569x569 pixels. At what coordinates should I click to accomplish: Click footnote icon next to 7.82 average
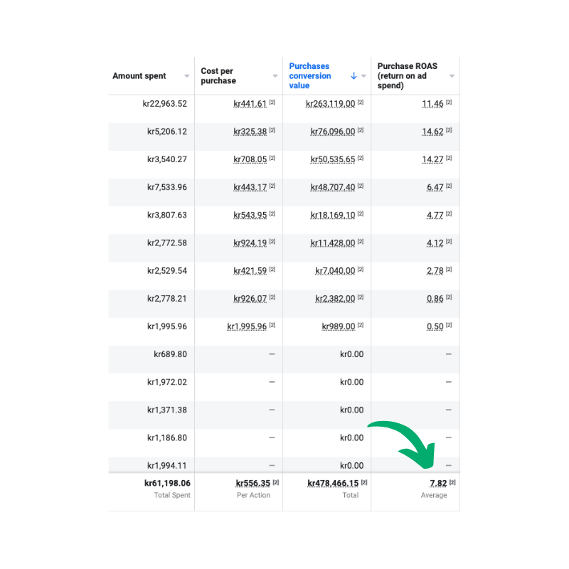click(x=452, y=482)
